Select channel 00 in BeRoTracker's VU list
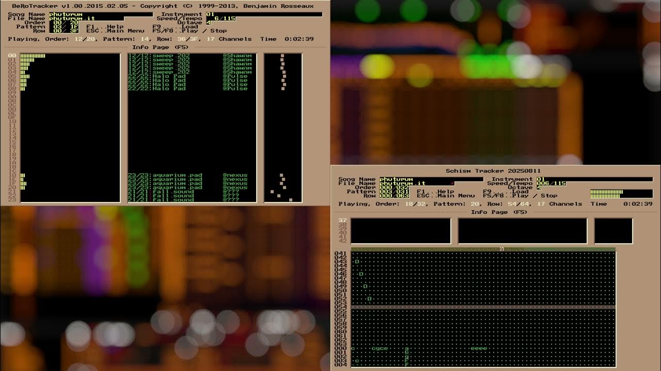 pos(12,56)
